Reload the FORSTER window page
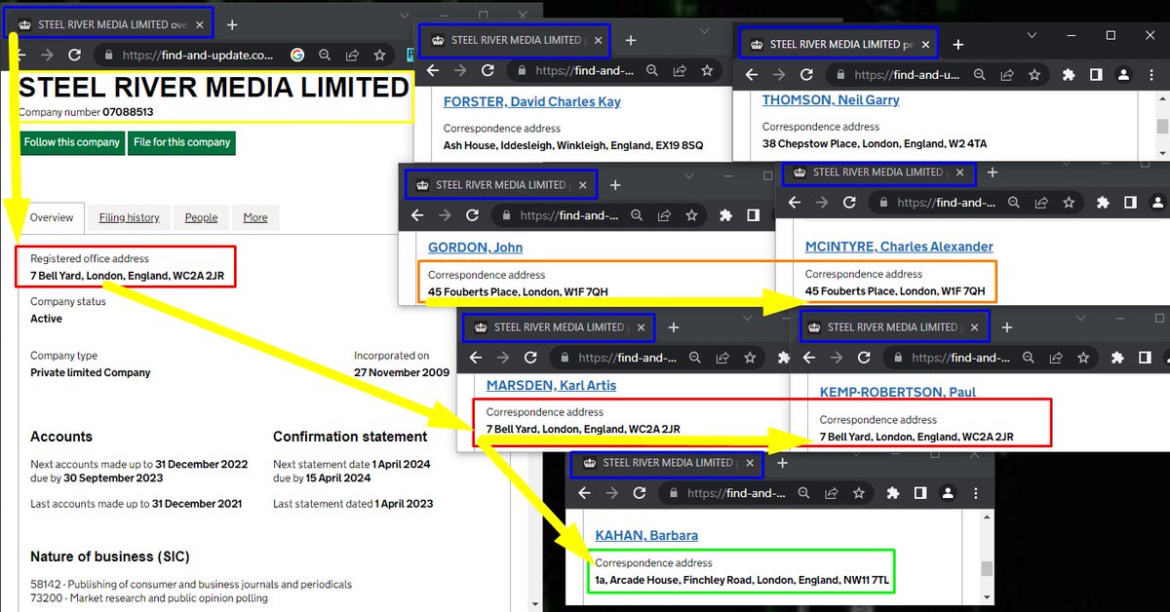 click(x=488, y=70)
